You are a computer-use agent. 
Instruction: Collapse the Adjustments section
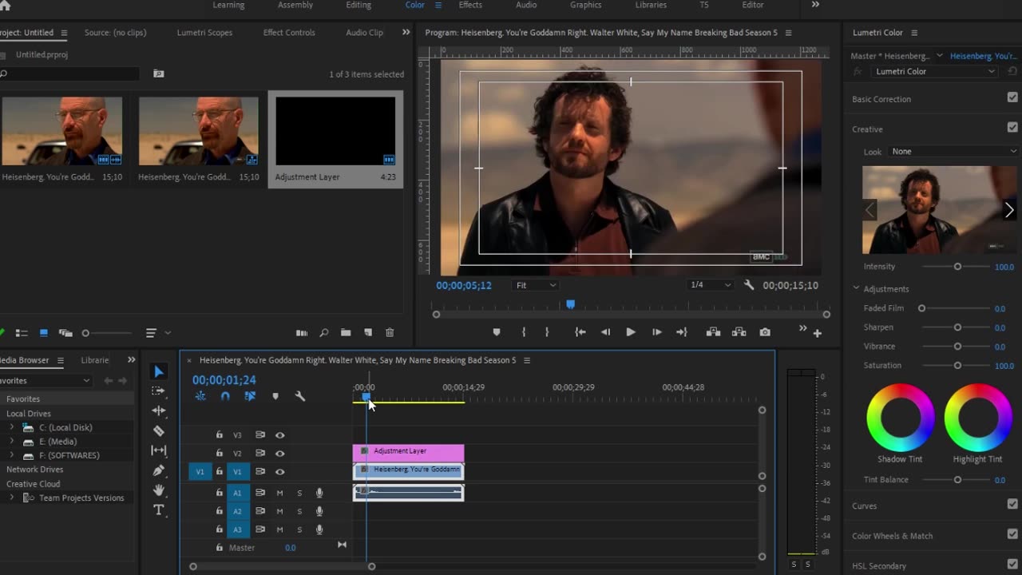pyautogui.click(x=856, y=289)
